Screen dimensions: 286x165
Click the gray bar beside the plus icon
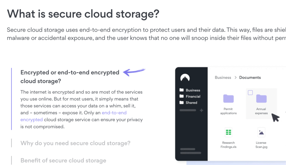point(188,110)
